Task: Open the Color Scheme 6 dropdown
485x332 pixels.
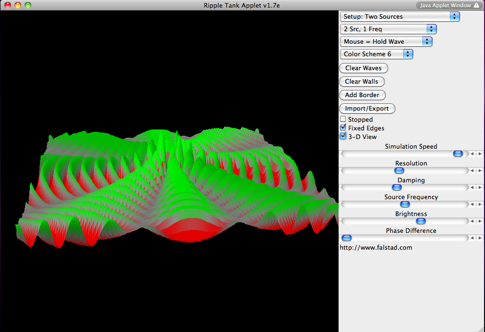Action: click(376, 54)
